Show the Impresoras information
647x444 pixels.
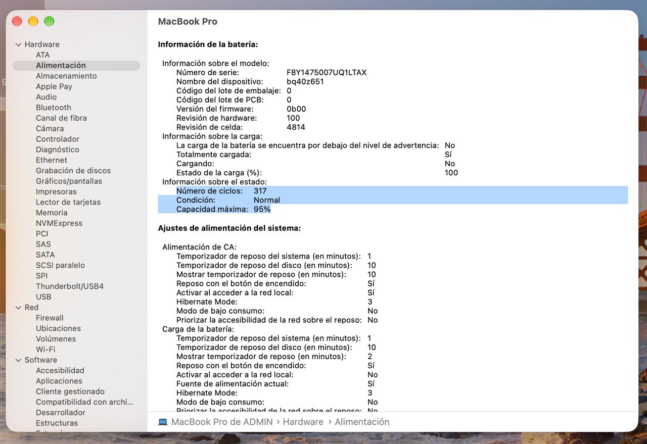point(56,192)
